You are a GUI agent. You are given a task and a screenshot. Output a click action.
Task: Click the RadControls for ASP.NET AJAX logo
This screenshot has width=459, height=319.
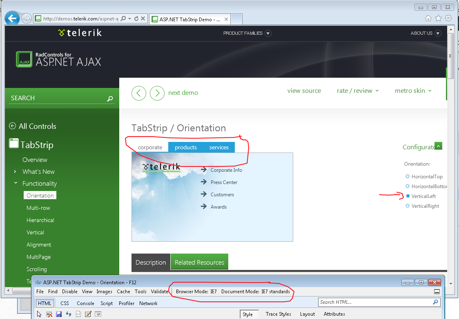click(x=58, y=59)
